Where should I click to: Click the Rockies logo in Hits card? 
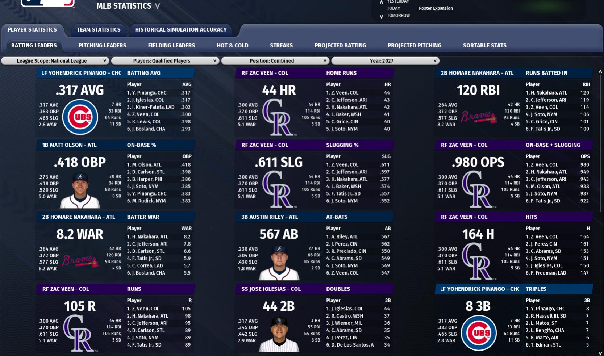click(479, 261)
